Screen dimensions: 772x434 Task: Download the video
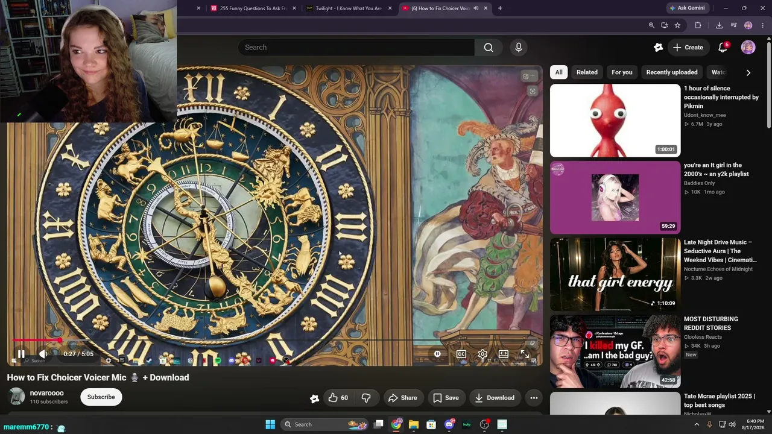(495, 398)
